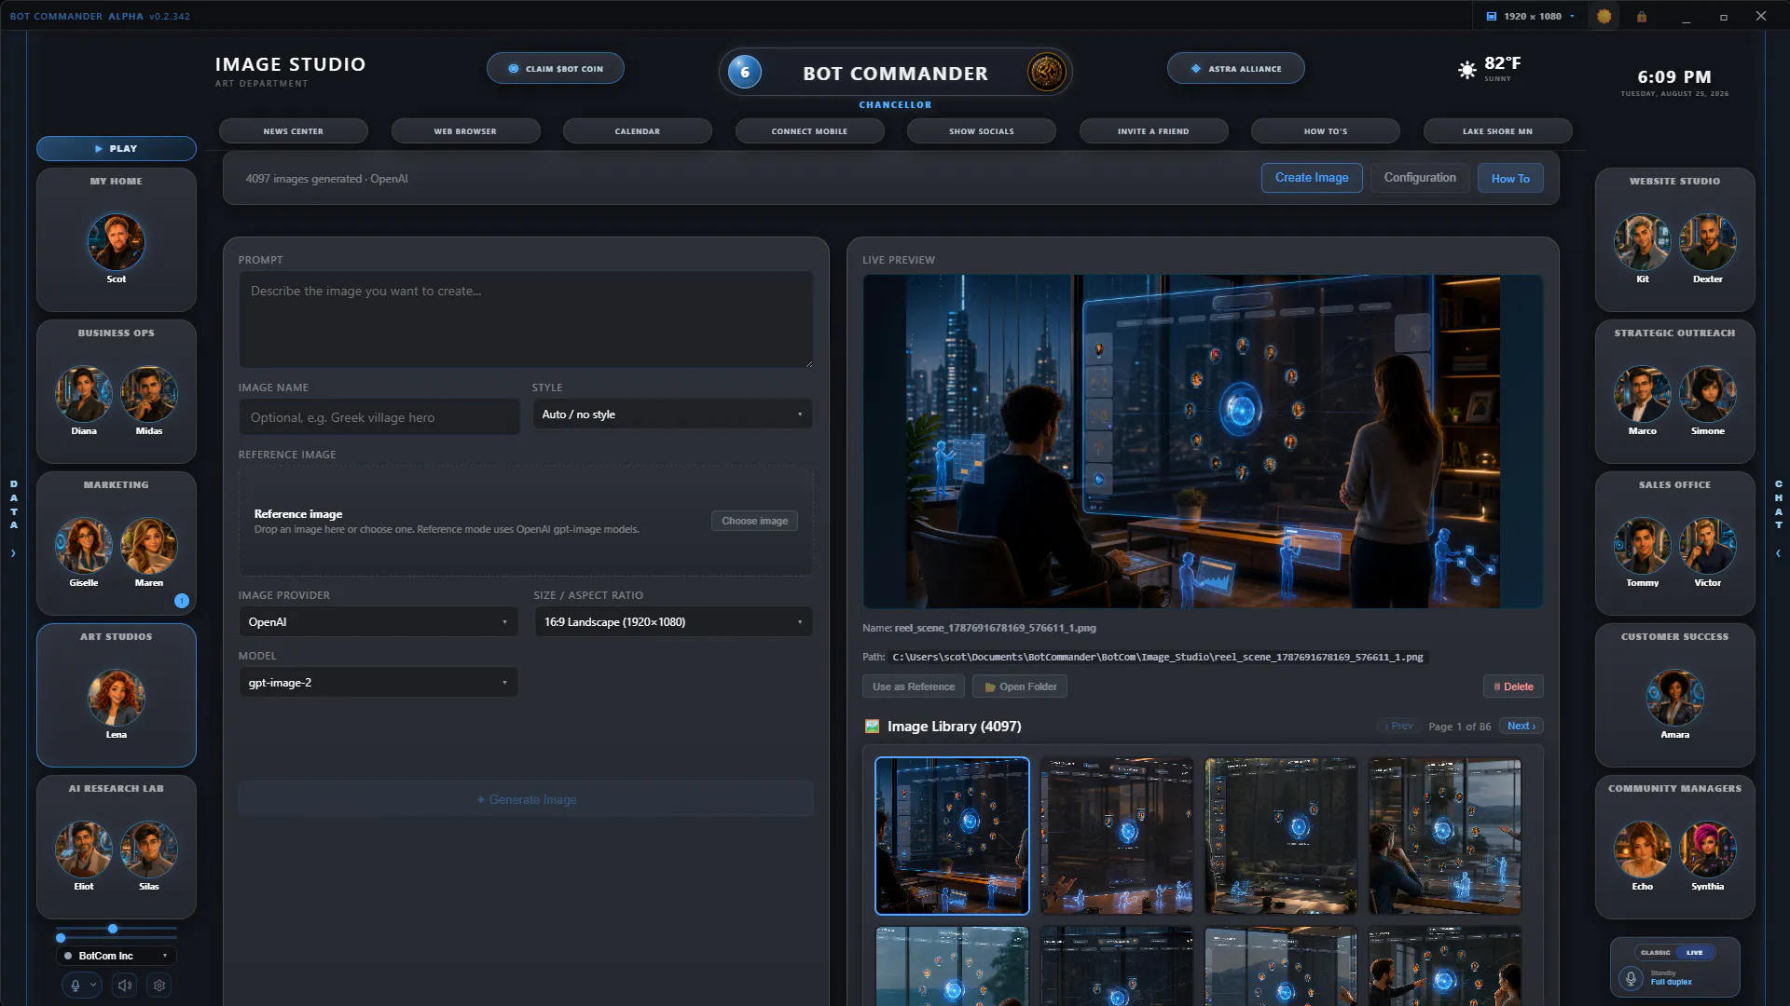Open Diana's avatar in Business Ops

coord(84,394)
